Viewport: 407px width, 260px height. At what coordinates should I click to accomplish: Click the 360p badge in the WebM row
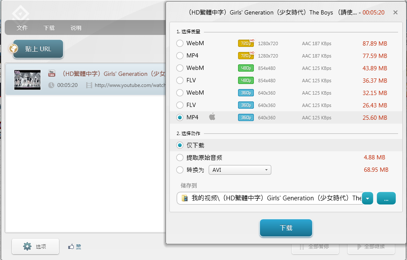(246, 92)
